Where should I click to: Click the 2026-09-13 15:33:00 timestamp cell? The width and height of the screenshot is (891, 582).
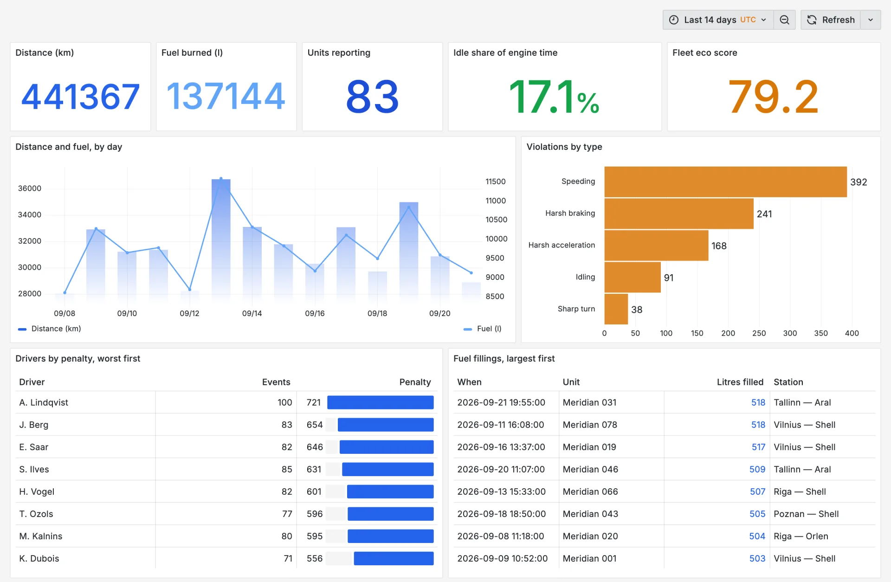[506, 491]
